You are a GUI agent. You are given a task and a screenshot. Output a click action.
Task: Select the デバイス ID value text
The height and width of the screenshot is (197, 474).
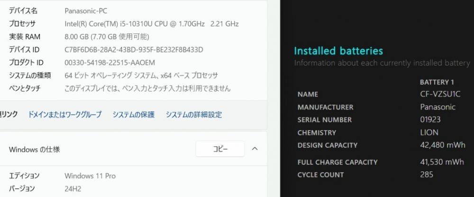click(x=134, y=50)
